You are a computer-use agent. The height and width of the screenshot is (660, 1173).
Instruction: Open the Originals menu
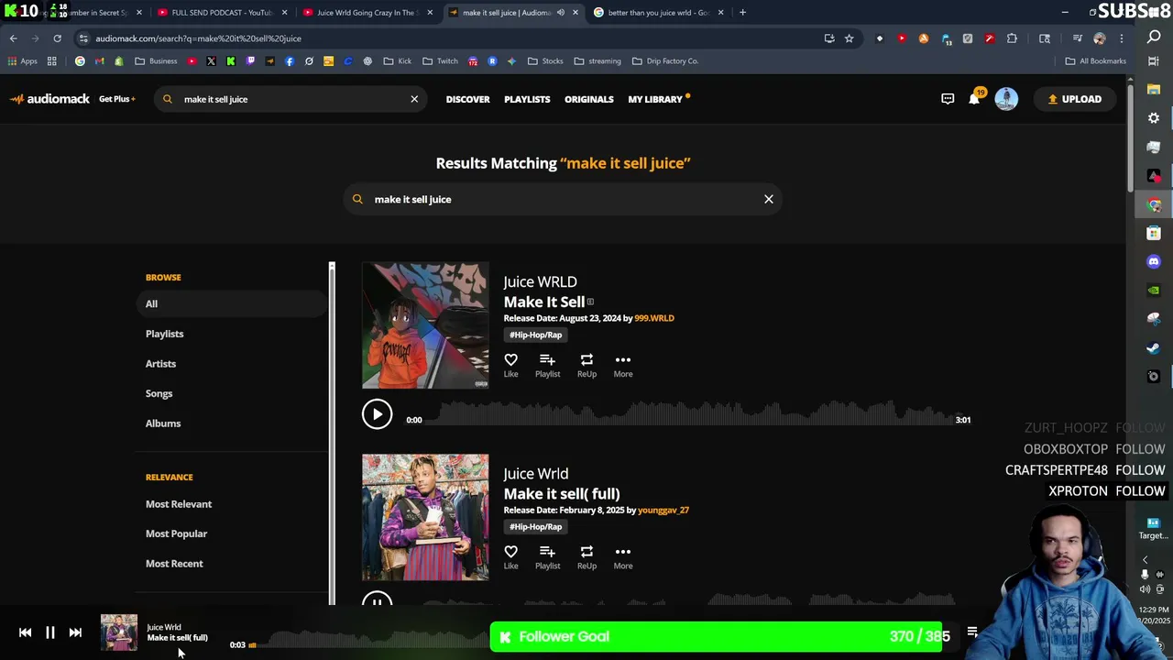pos(588,99)
